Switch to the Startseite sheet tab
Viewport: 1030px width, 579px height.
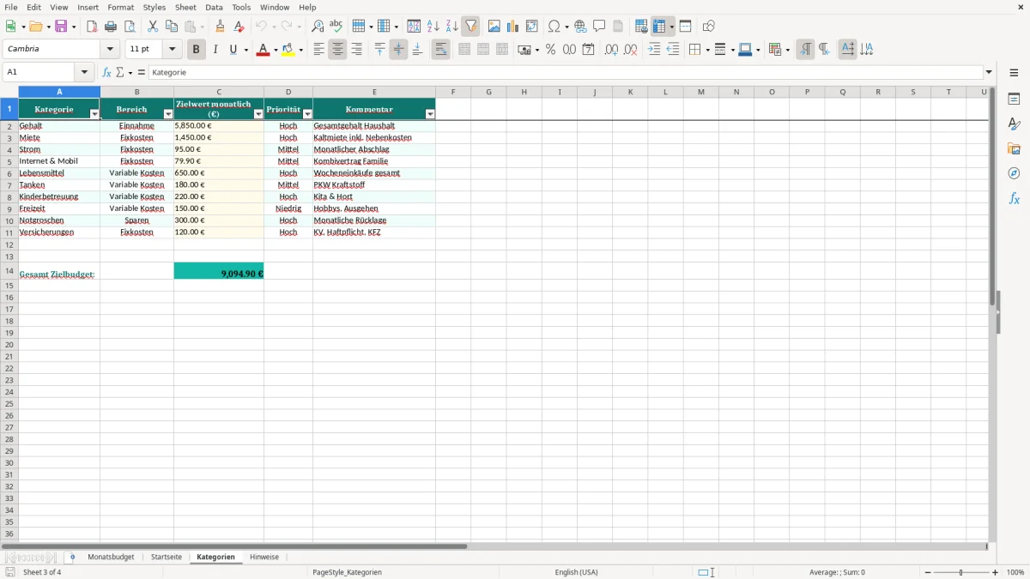click(167, 558)
